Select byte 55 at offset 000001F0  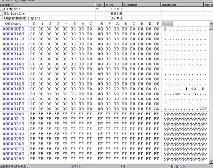(149, 109)
